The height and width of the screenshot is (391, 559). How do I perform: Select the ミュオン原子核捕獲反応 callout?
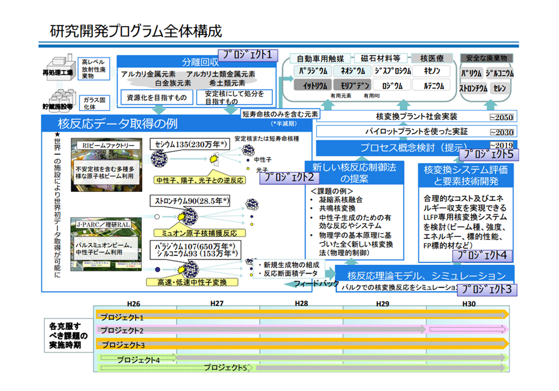tap(200, 233)
